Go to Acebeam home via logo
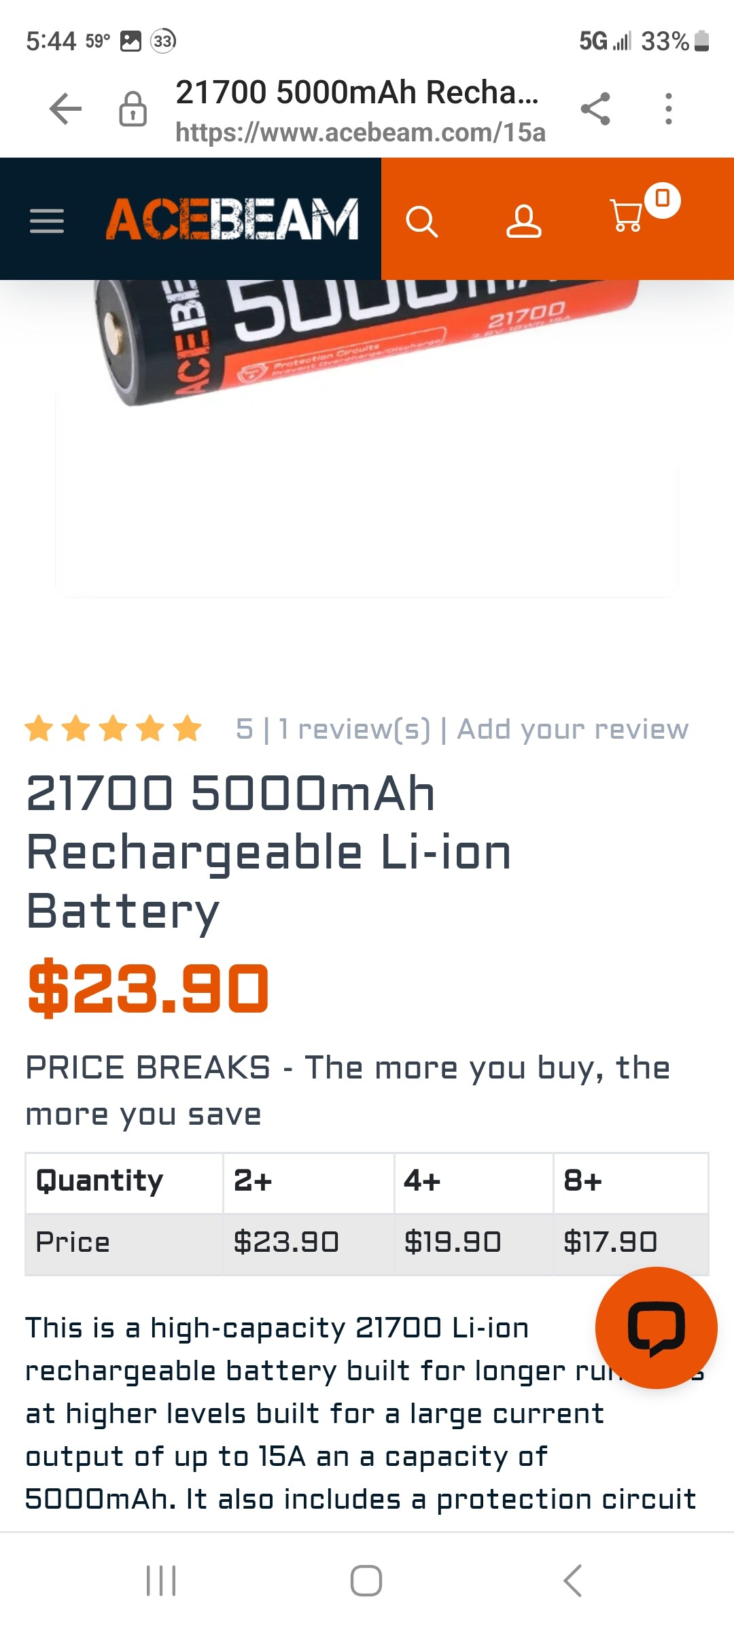The width and height of the screenshot is (734, 1631). [232, 220]
